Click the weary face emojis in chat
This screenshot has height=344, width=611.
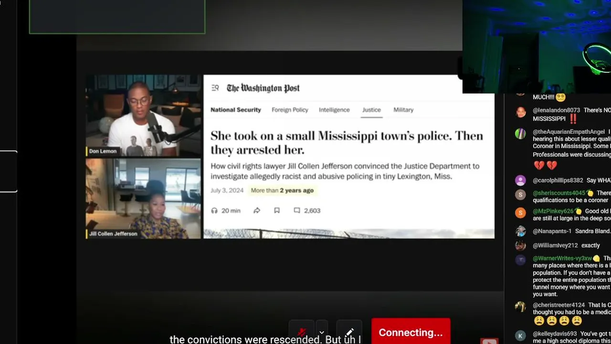(x=558, y=321)
